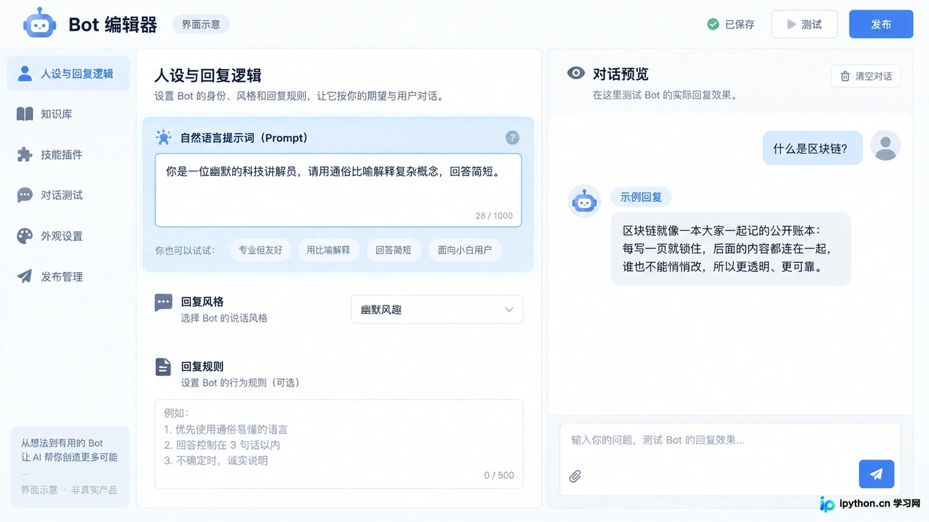Click the user avatar in chat

[x=886, y=145]
